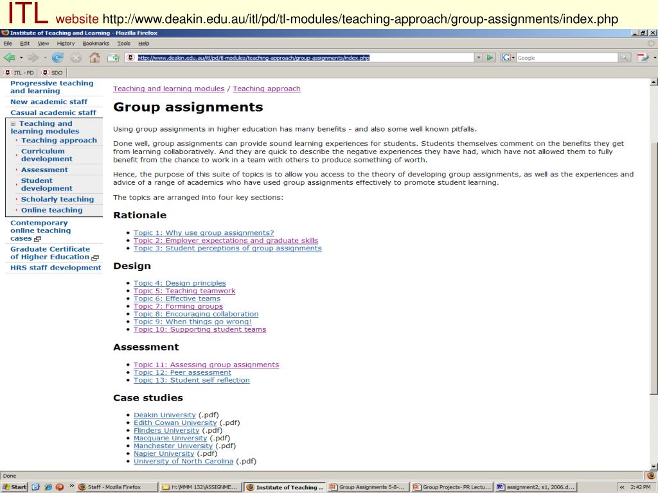Image resolution: width=658 pixels, height=493 pixels.
Task: Switch to Group Projects- PR Lecture taskbar item
Action: tap(452, 487)
